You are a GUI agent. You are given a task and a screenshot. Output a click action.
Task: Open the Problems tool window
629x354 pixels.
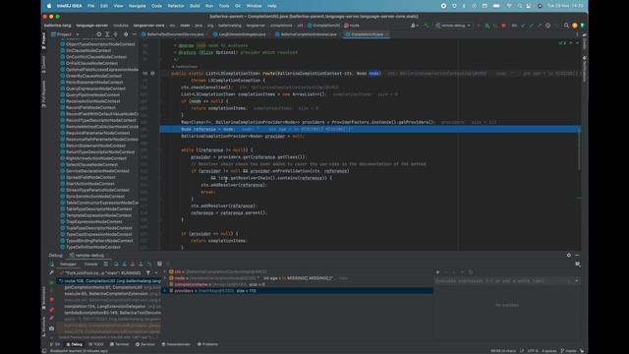(207, 344)
